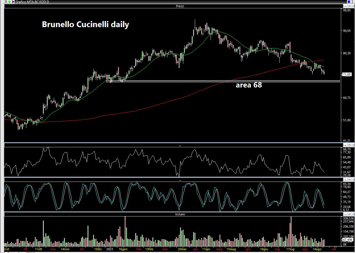Image resolution: width=355 pixels, height=253 pixels.
Task: Click the 'area 68' annotation text
Action: coord(249,85)
